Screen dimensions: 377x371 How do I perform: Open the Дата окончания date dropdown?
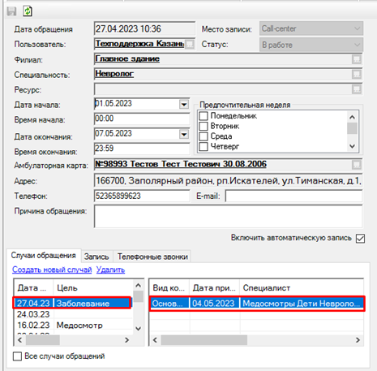(184, 134)
